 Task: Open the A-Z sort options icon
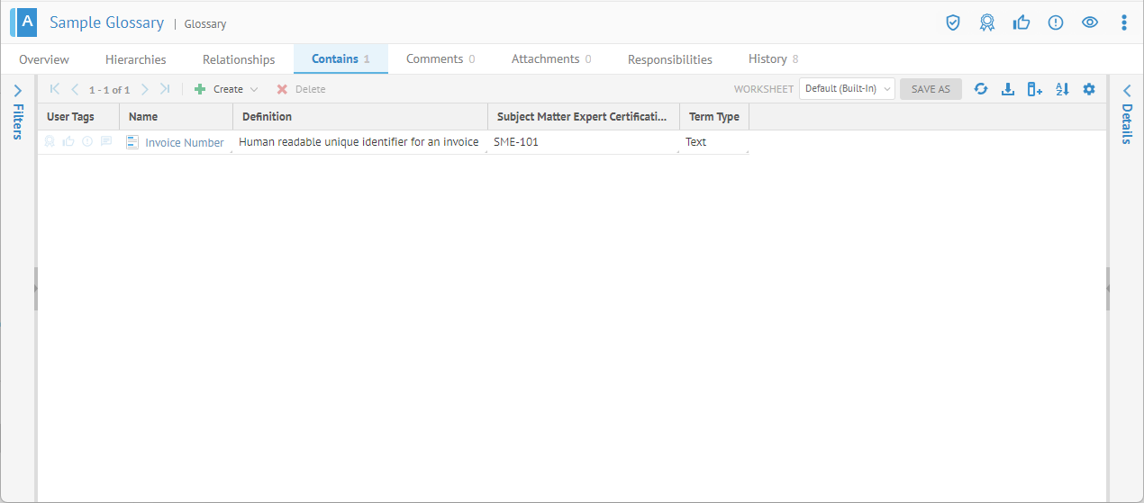(x=1062, y=89)
